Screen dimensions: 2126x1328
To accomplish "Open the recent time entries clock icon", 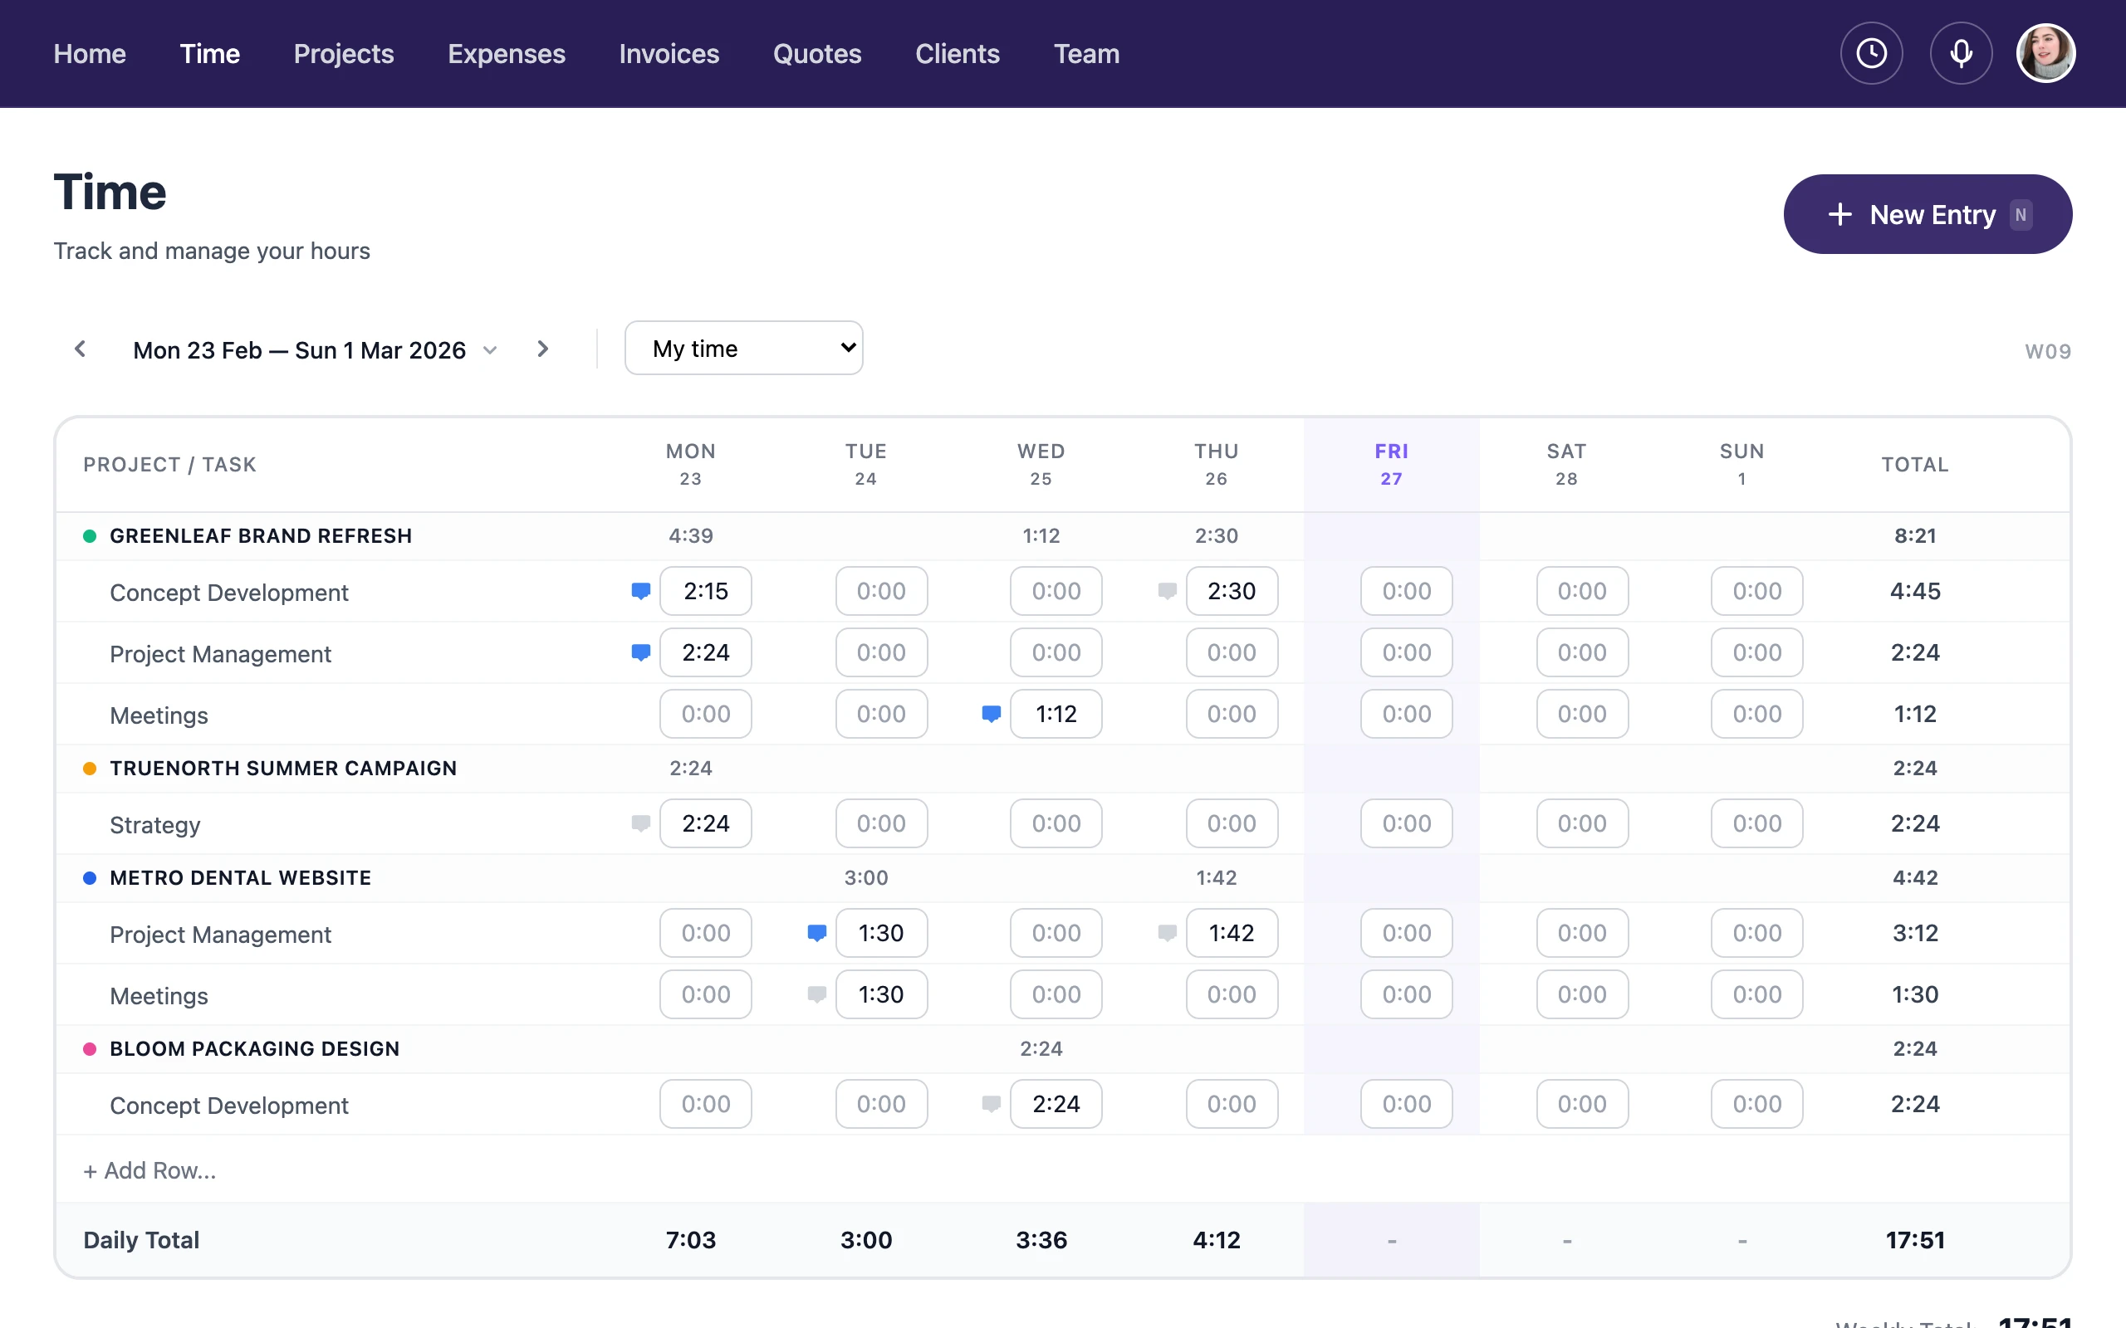I will (x=1871, y=52).
